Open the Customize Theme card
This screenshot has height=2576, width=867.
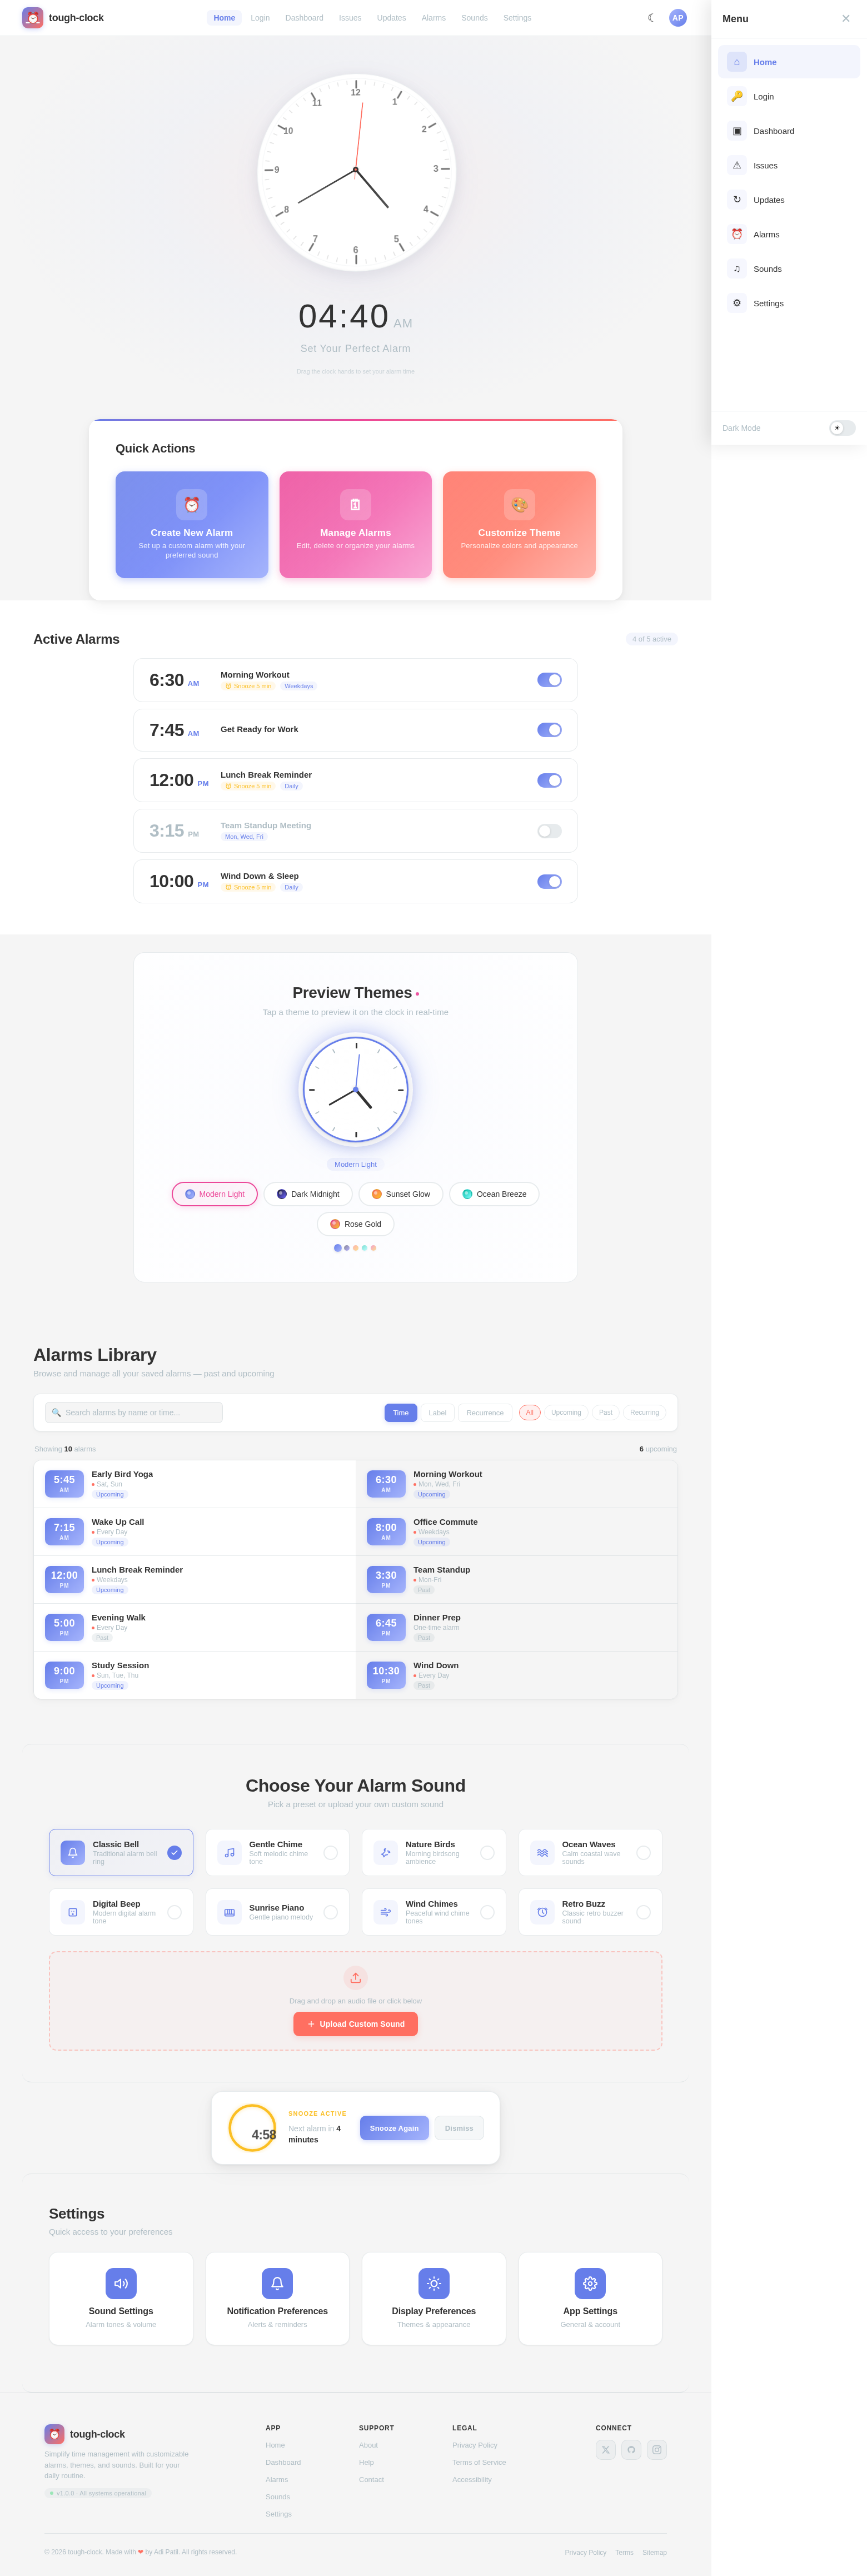(x=519, y=525)
